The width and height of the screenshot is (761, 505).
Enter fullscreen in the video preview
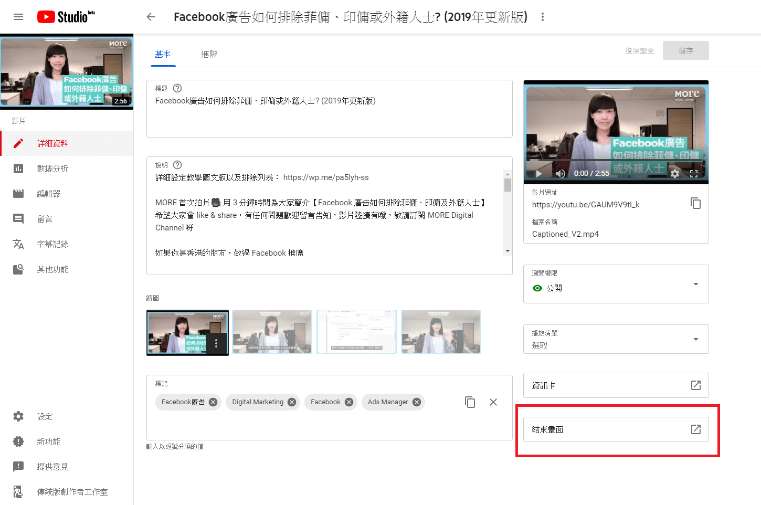point(694,173)
